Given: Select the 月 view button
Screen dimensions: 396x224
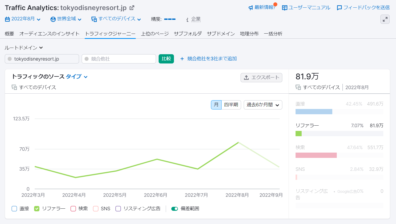Looking at the screenshot, I should click(x=216, y=105).
